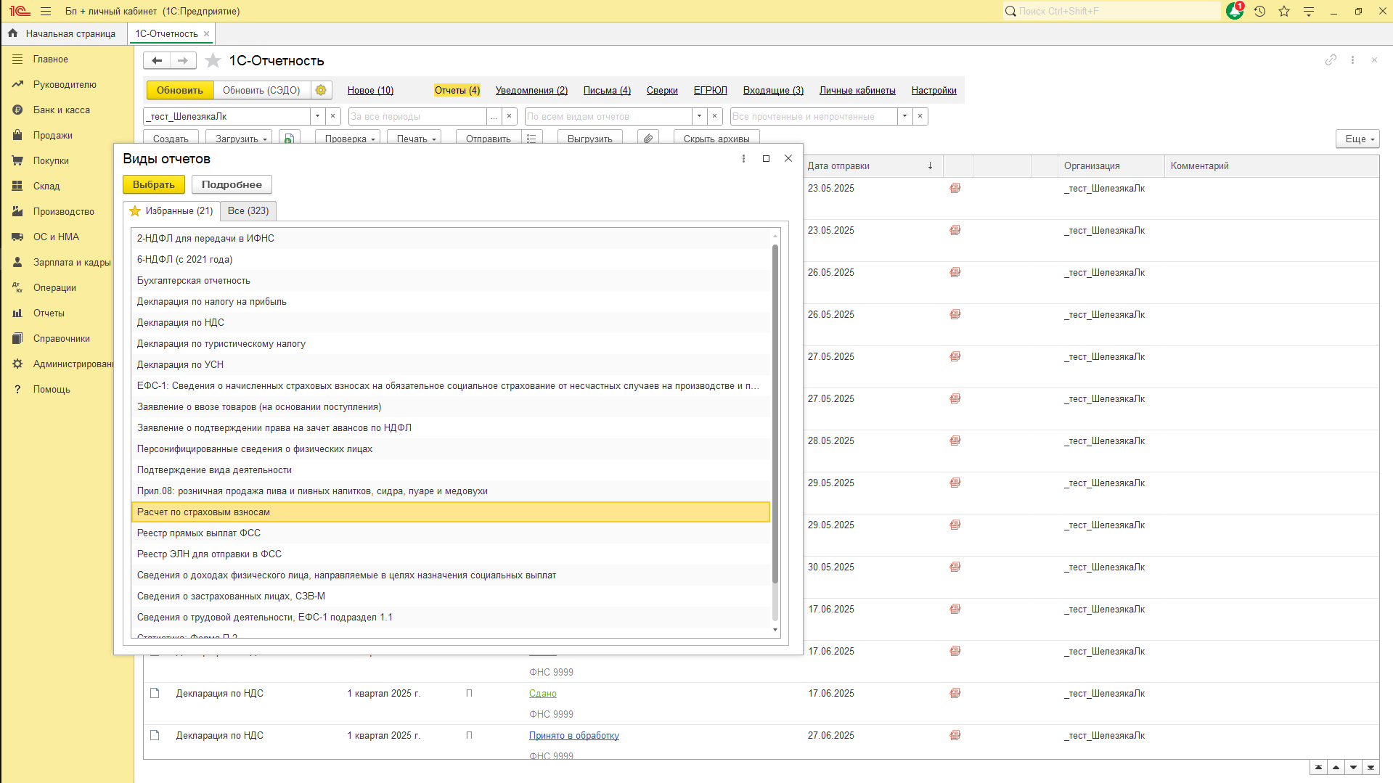Open the Новое (10) link
Screen dimensions: 1393x783
370,90
